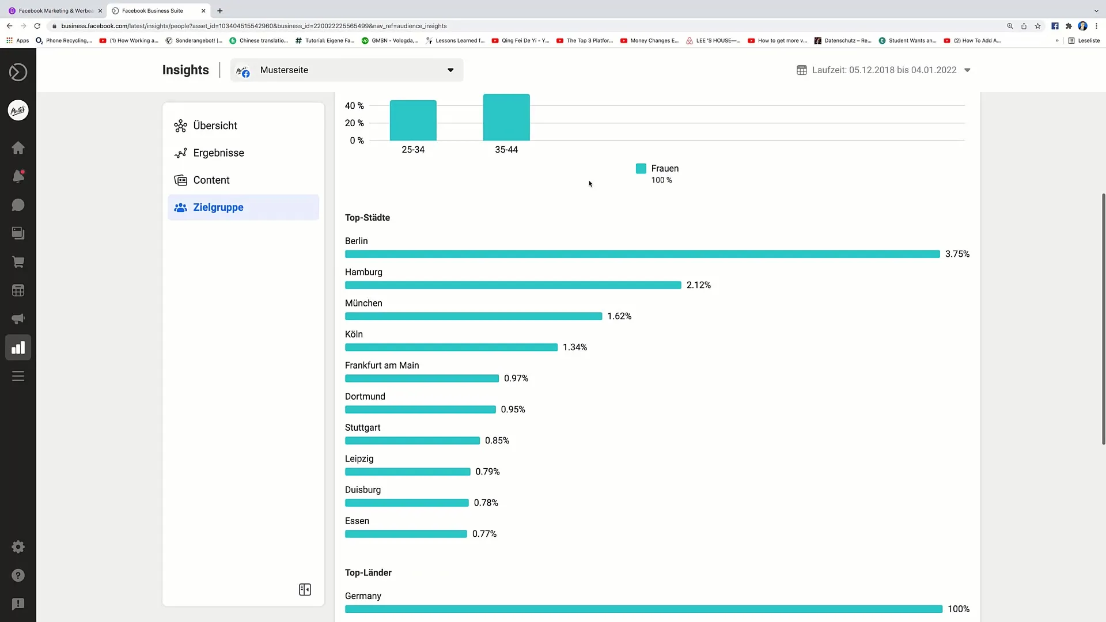This screenshot has height=622, width=1106.
Task: Click the Zielgruppe navigation tab
Action: click(218, 207)
